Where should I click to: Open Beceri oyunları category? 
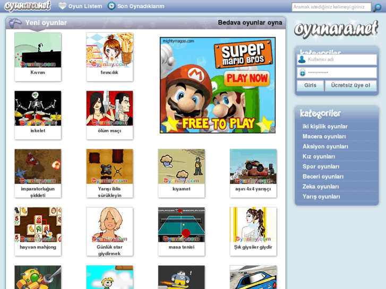click(323, 177)
